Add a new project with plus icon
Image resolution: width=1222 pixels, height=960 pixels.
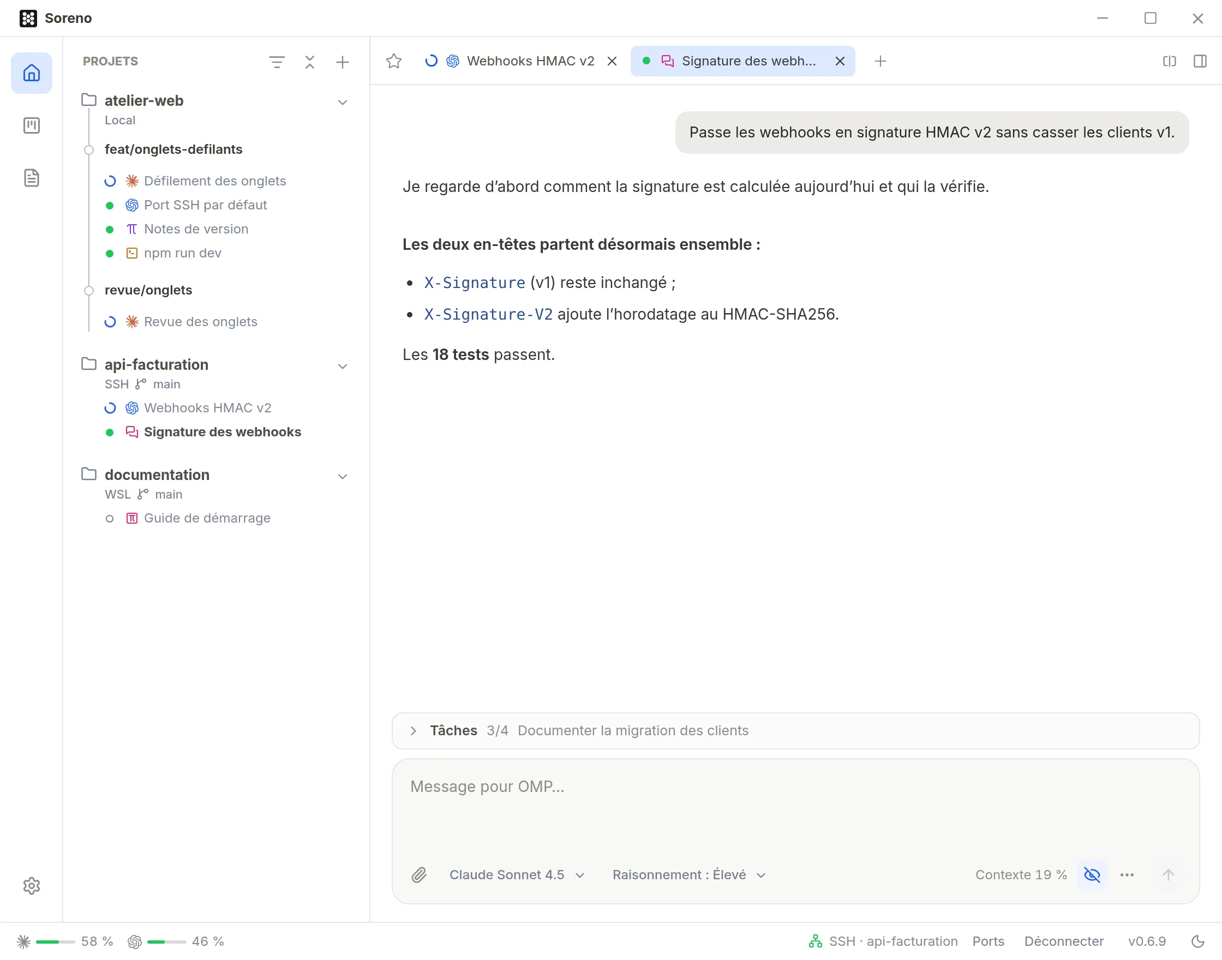(x=342, y=62)
